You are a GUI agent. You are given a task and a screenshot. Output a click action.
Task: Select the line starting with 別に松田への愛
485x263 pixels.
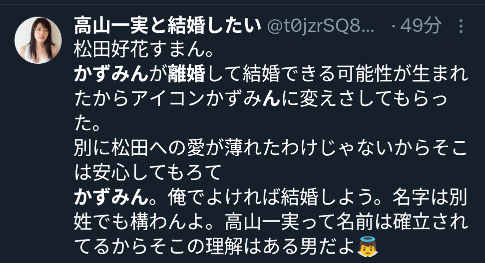tap(270, 148)
